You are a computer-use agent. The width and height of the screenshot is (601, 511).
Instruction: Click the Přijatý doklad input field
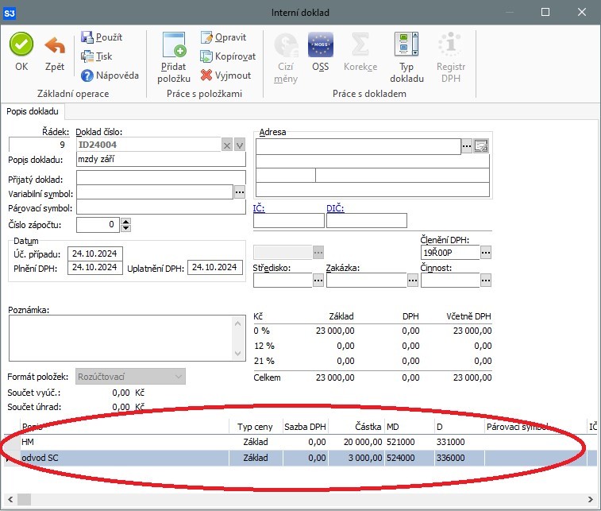pyautogui.click(x=161, y=178)
